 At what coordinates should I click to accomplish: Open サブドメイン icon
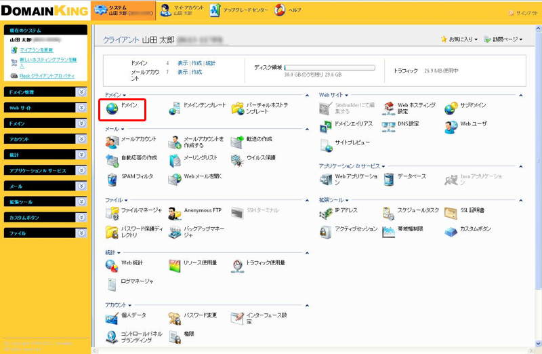pos(451,109)
